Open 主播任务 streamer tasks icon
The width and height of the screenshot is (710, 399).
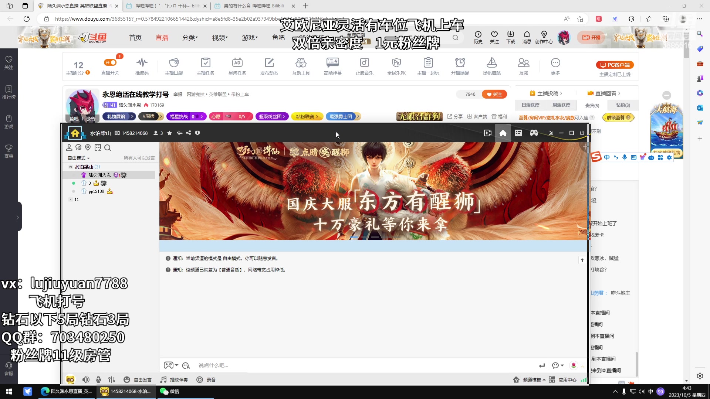pos(206,66)
